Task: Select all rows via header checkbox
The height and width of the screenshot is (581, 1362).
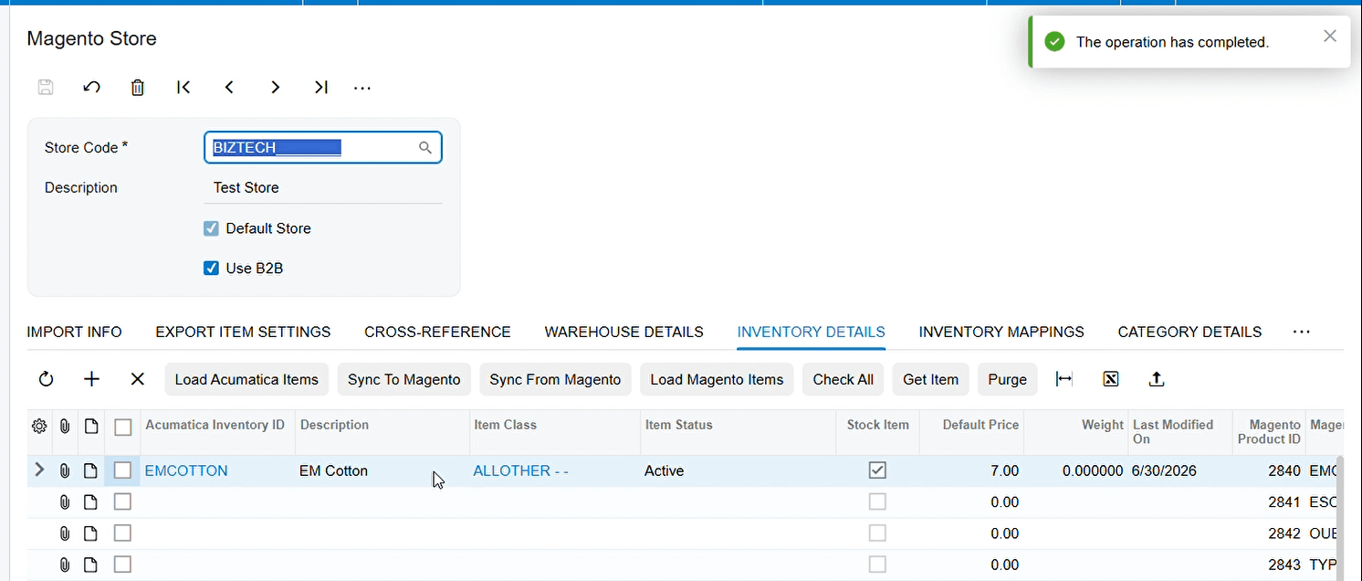Action: tap(122, 427)
